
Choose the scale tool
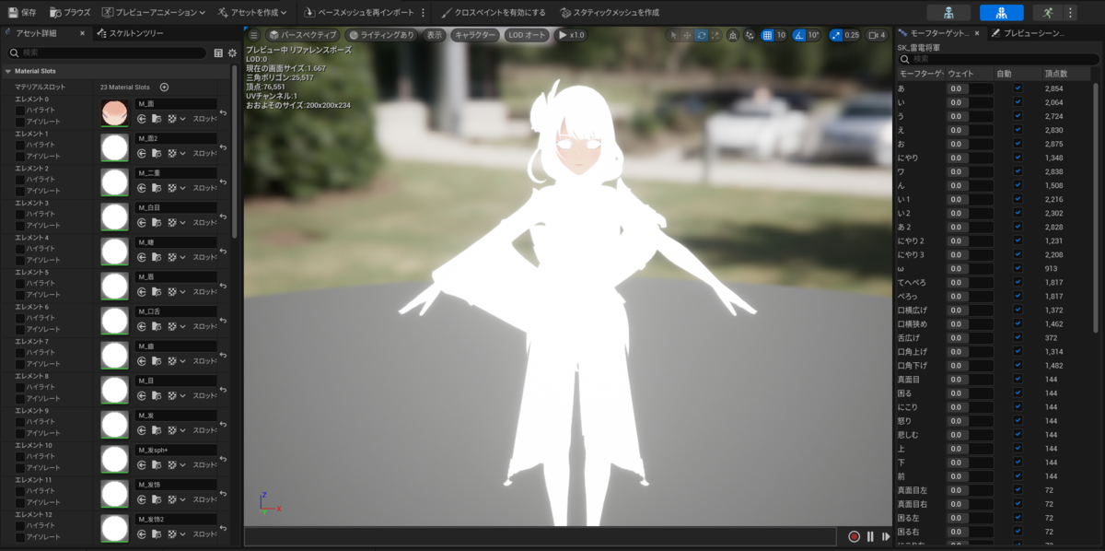click(x=715, y=35)
